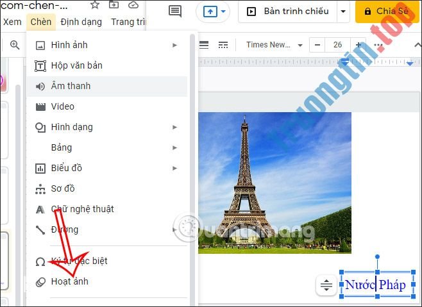Click the video clapperboard icon
The image size is (422, 307).
40,107
